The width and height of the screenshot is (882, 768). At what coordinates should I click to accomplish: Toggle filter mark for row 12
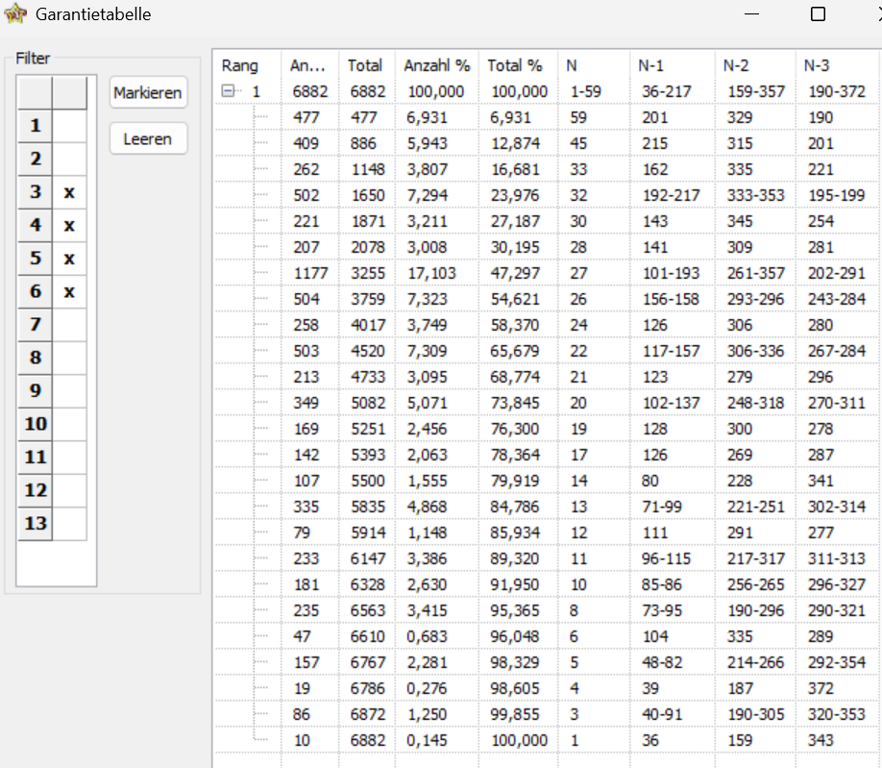69,491
